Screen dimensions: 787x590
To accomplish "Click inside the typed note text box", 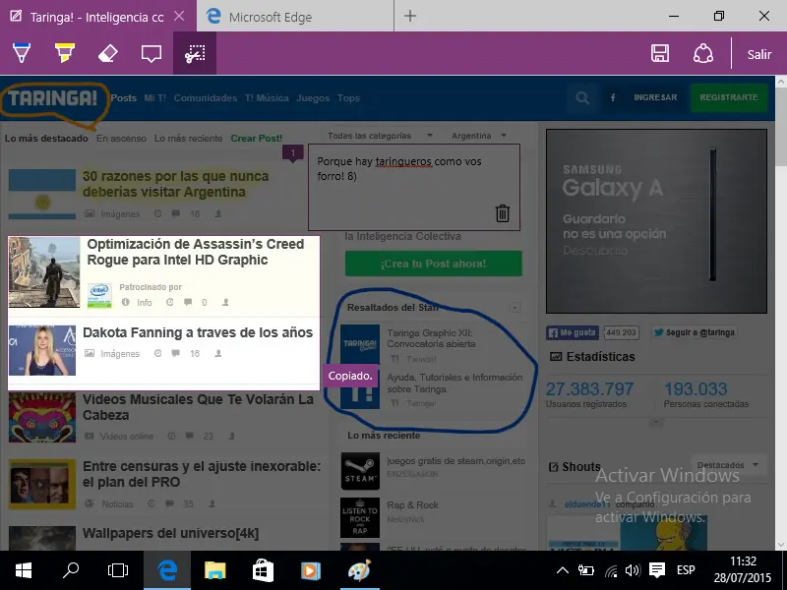I will pyautogui.click(x=413, y=187).
